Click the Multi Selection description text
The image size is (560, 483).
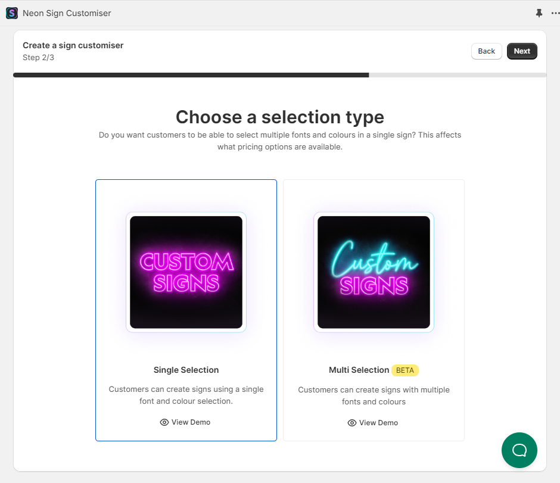[374, 395]
